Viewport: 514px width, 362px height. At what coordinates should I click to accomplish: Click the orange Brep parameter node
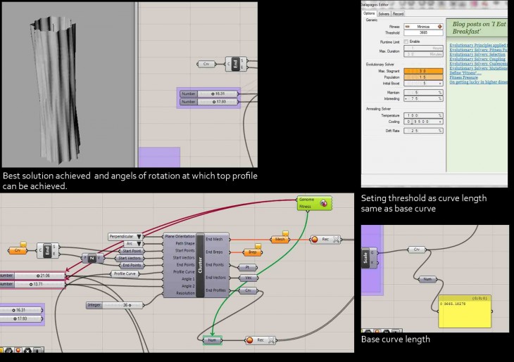[x=252, y=252]
